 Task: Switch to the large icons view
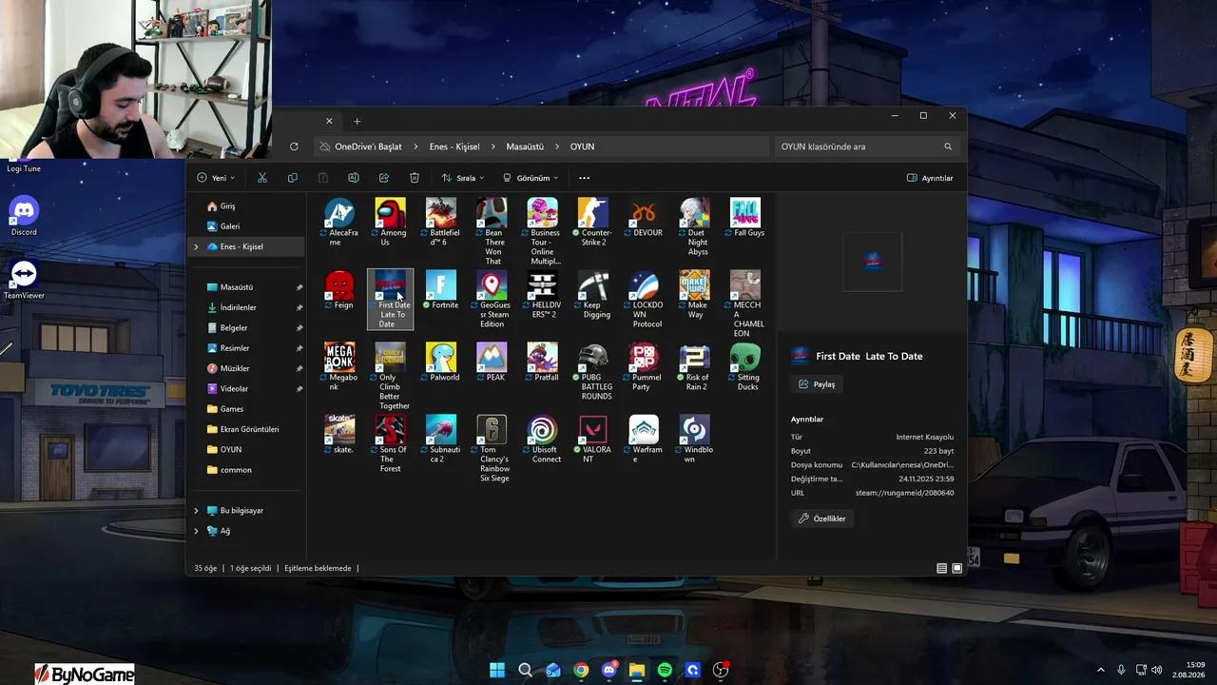click(956, 568)
